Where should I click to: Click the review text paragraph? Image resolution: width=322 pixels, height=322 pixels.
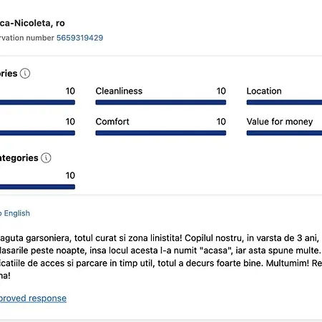click(161, 257)
